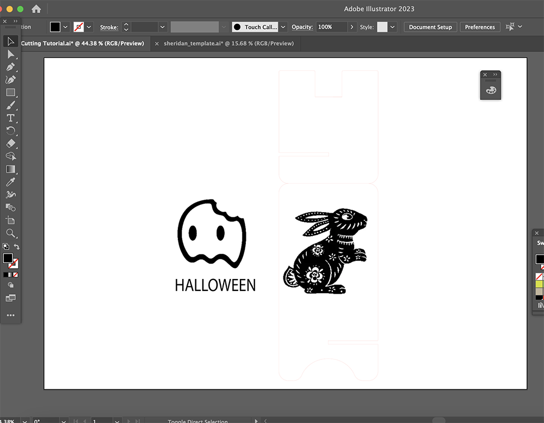Toggle the drawing mode at toolbar bottom
The image size is (544, 423).
(10, 285)
